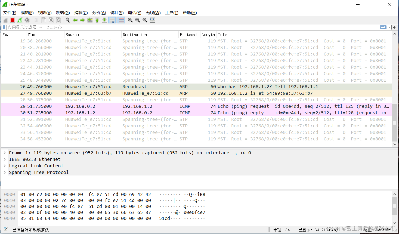399x234 pixels.
Task: Open the 跳转(G) menu
Action: tap(63, 13)
